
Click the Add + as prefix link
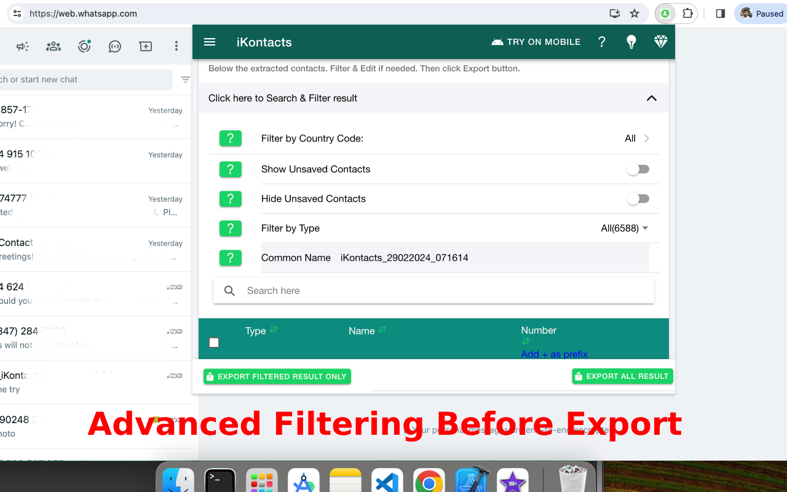pyautogui.click(x=554, y=354)
